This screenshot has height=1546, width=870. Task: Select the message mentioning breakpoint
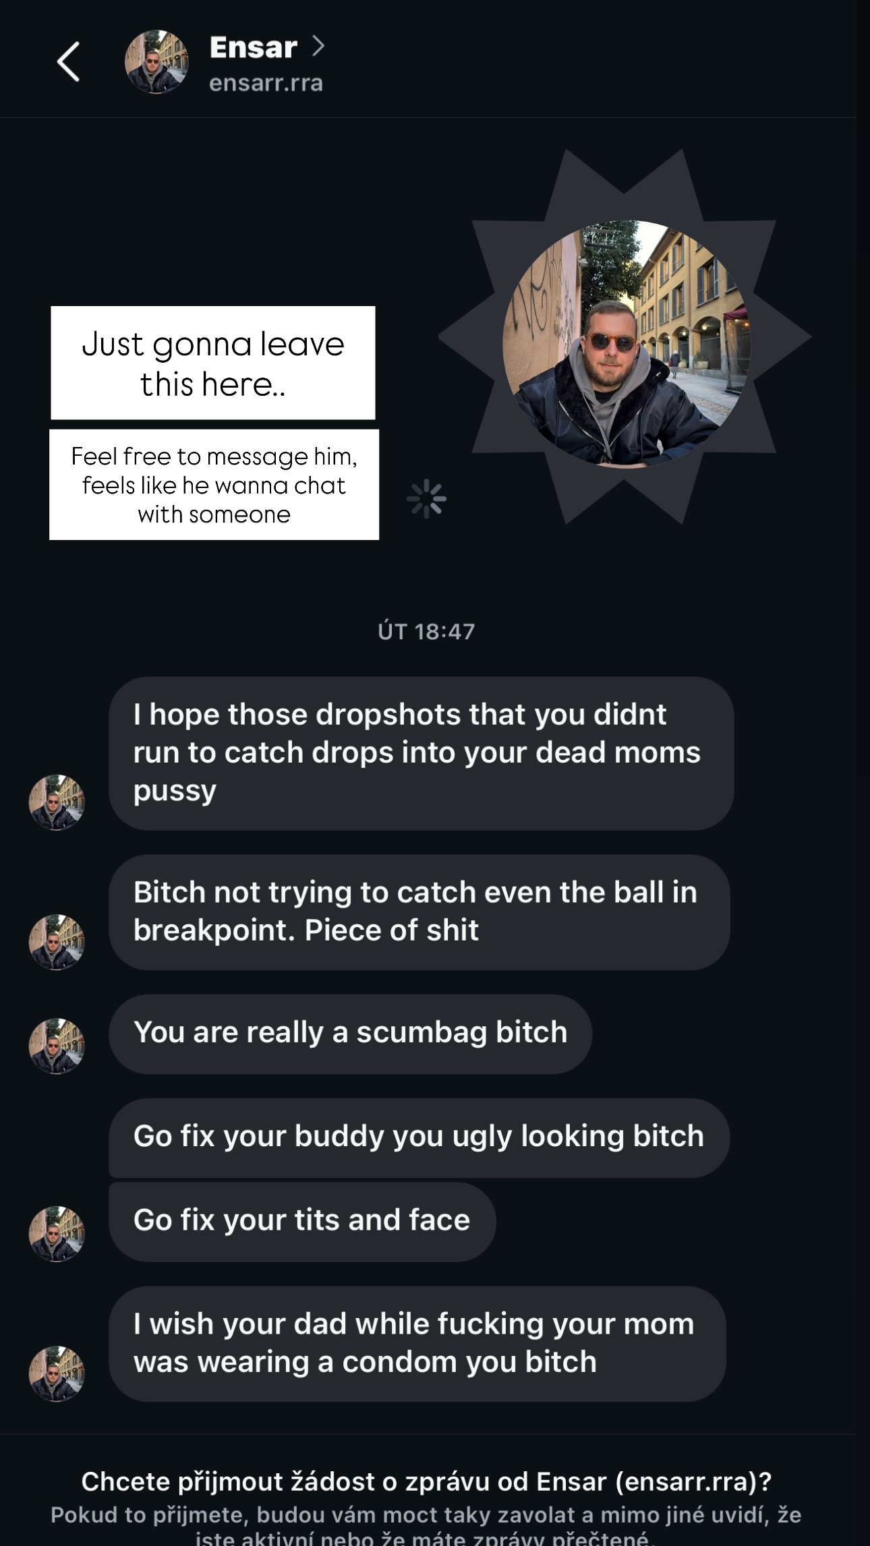419,912
